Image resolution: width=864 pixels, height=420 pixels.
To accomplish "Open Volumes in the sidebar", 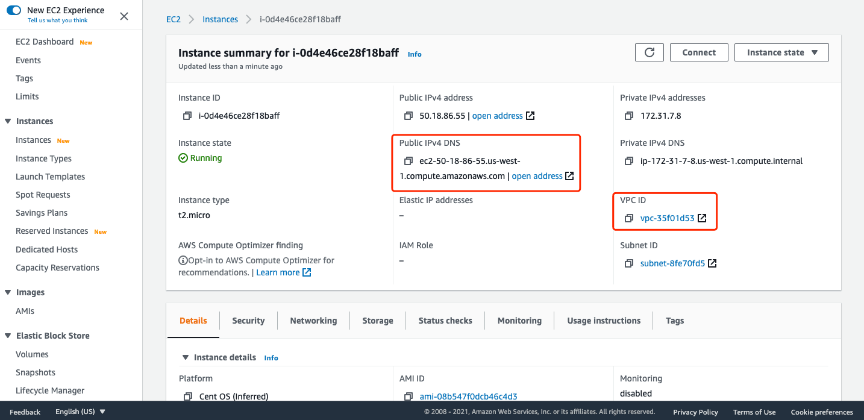I will [32, 354].
